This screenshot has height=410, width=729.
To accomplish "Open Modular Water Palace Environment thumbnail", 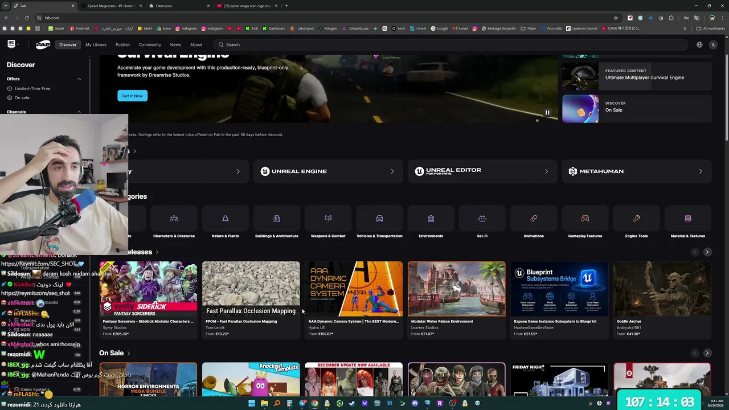I will 456,289.
